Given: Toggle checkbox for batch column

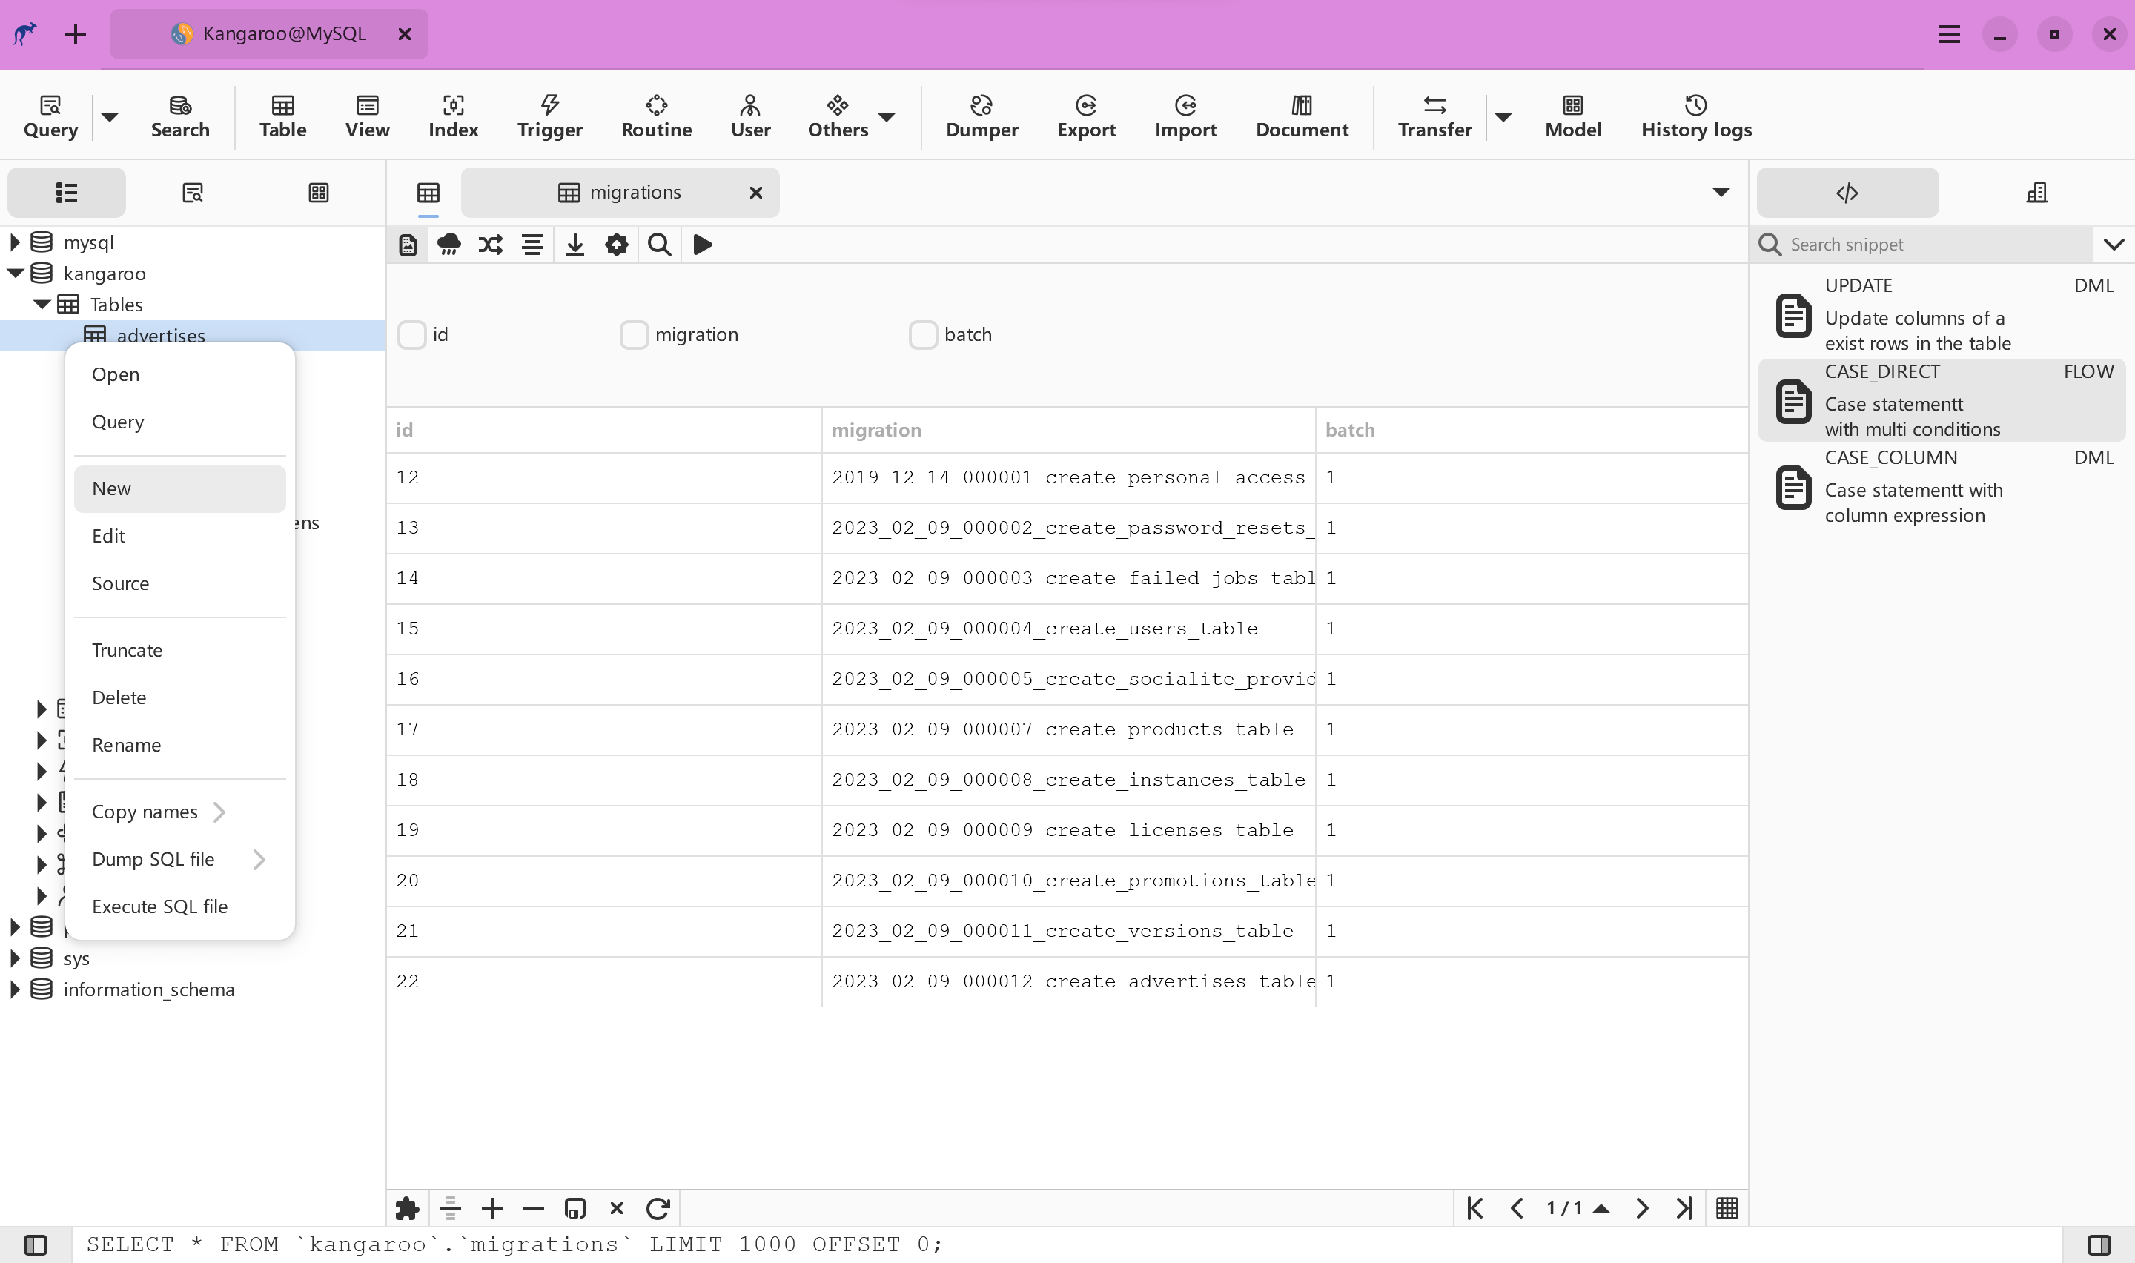Looking at the screenshot, I should click(921, 334).
